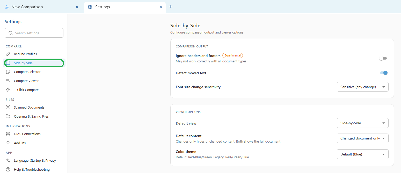Open Language, Startup & Privacy settings

pos(34,161)
